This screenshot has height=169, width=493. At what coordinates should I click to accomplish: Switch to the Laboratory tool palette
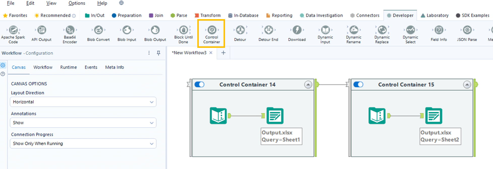pyautogui.click(x=435, y=15)
